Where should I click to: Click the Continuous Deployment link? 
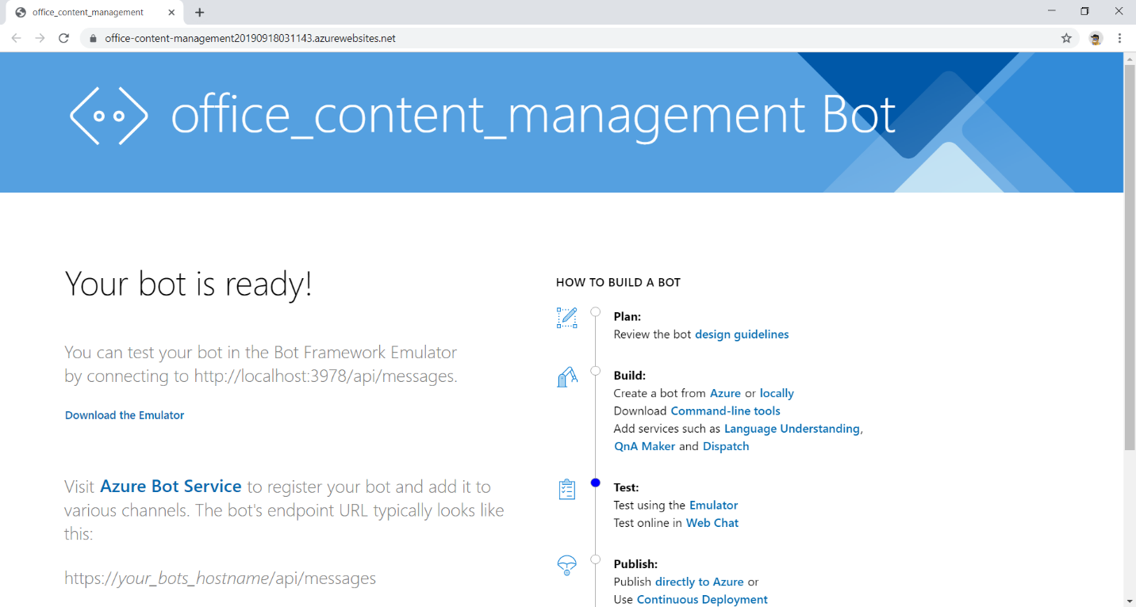coord(702,600)
